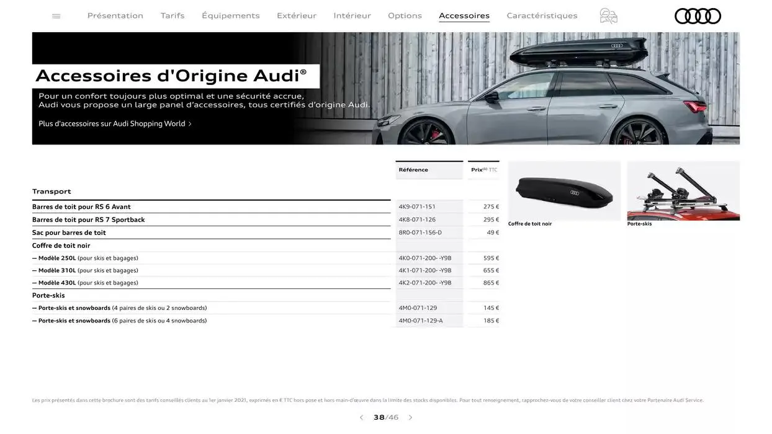
Task: Select the Référence column header
Action: click(x=413, y=169)
